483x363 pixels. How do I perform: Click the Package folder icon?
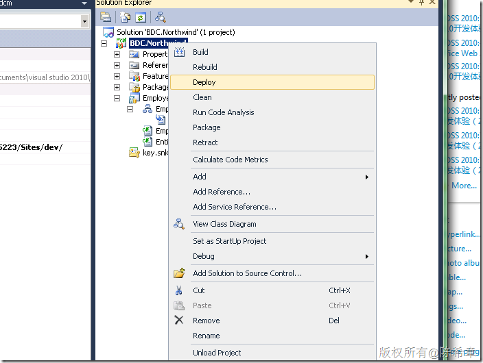coord(134,87)
